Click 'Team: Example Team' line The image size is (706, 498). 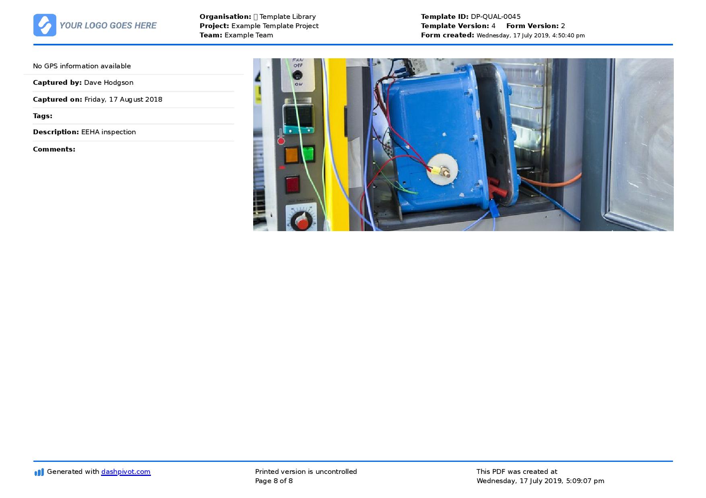[236, 35]
